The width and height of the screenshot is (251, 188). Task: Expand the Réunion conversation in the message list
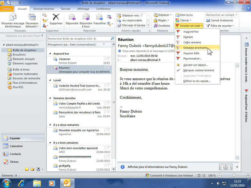click(x=50, y=68)
